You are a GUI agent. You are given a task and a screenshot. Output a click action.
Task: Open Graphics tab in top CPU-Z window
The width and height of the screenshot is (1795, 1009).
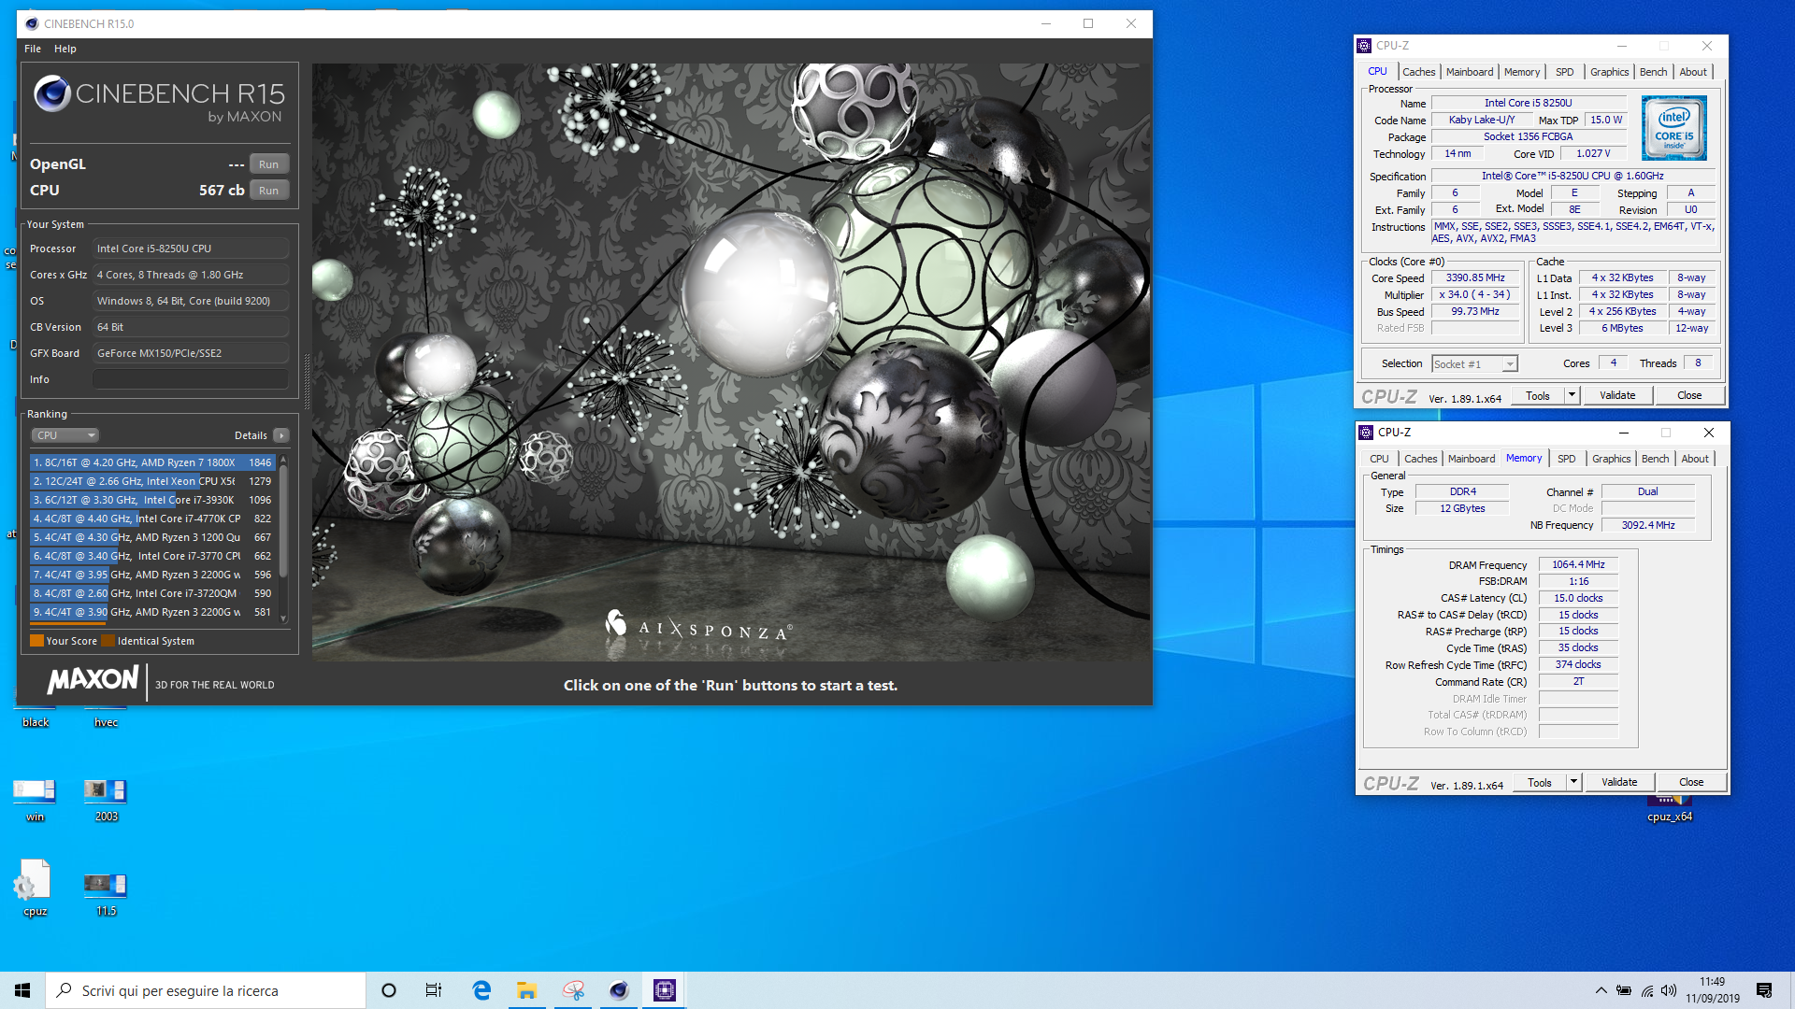pyautogui.click(x=1609, y=72)
